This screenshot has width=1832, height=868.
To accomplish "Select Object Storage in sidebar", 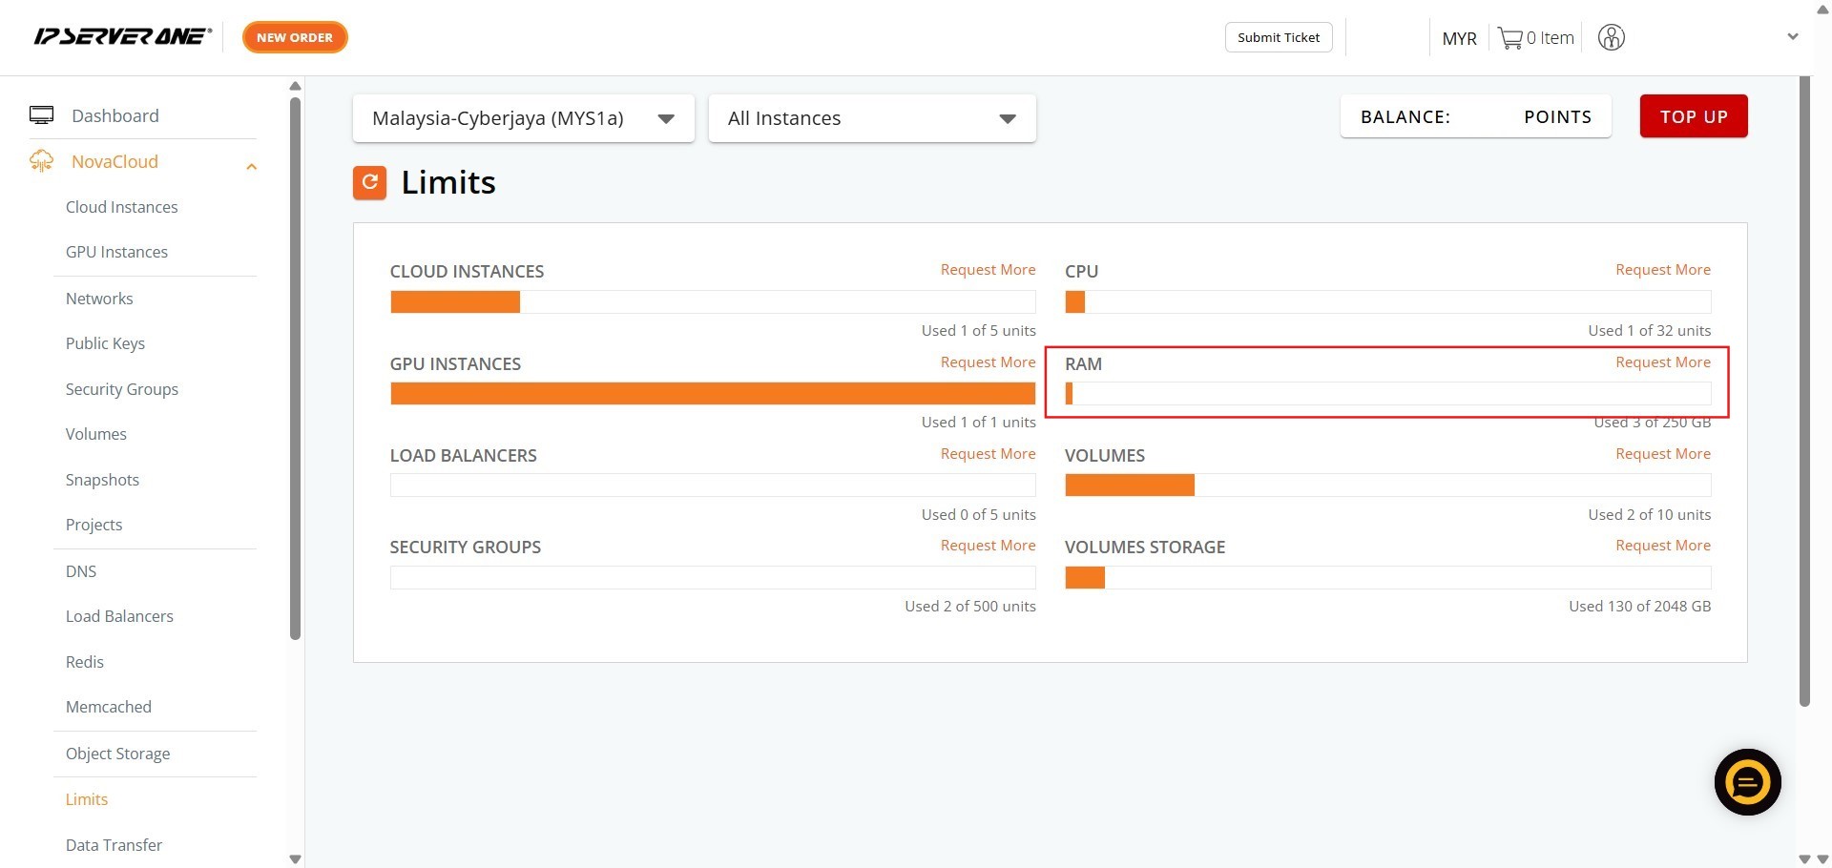I will click(117, 754).
